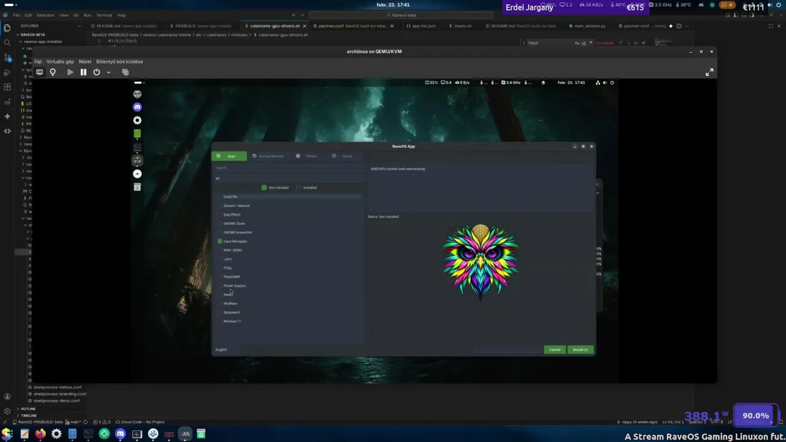Viewport: 786px width, 442px height.
Task: Open the VM snapshots manager icon
Action: (x=125, y=72)
